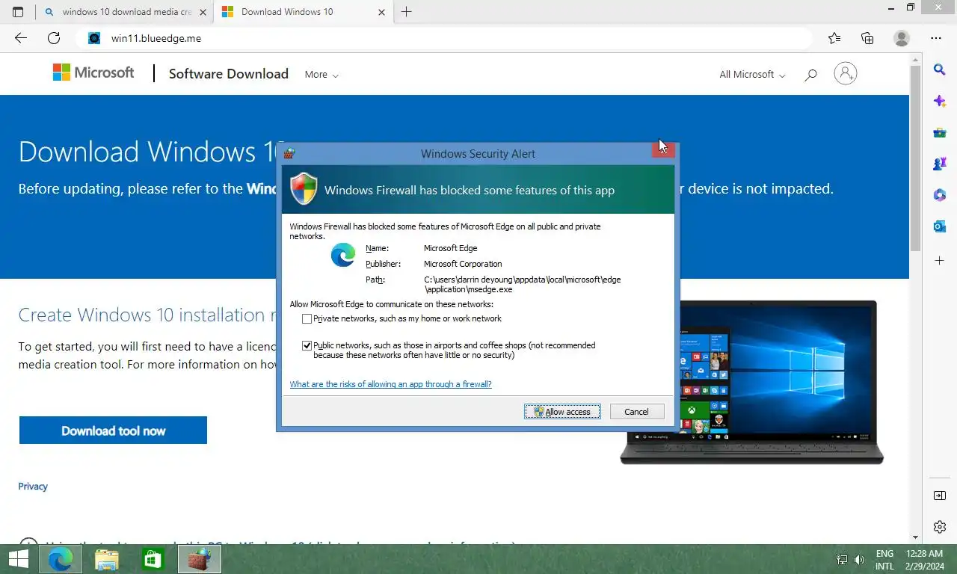Open Tools briefcase icon in sidebar
The height and width of the screenshot is (574, 957).
(940, 133)
